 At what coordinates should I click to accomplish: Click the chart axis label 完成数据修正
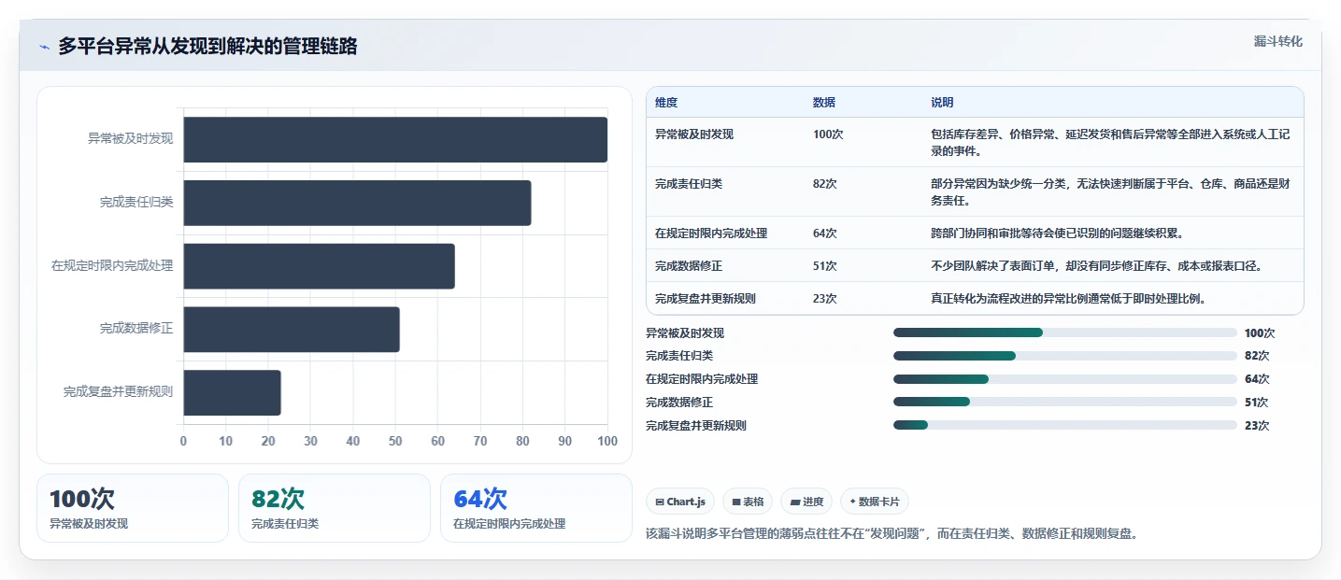click(136, 329)
